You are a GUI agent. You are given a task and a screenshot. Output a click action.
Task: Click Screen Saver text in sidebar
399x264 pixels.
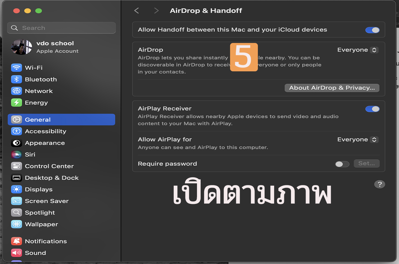(x=47, y=201)
